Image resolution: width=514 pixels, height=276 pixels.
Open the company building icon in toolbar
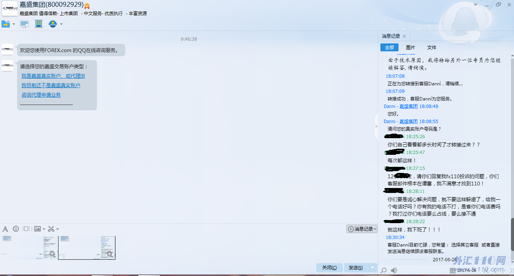coord(38,24)
